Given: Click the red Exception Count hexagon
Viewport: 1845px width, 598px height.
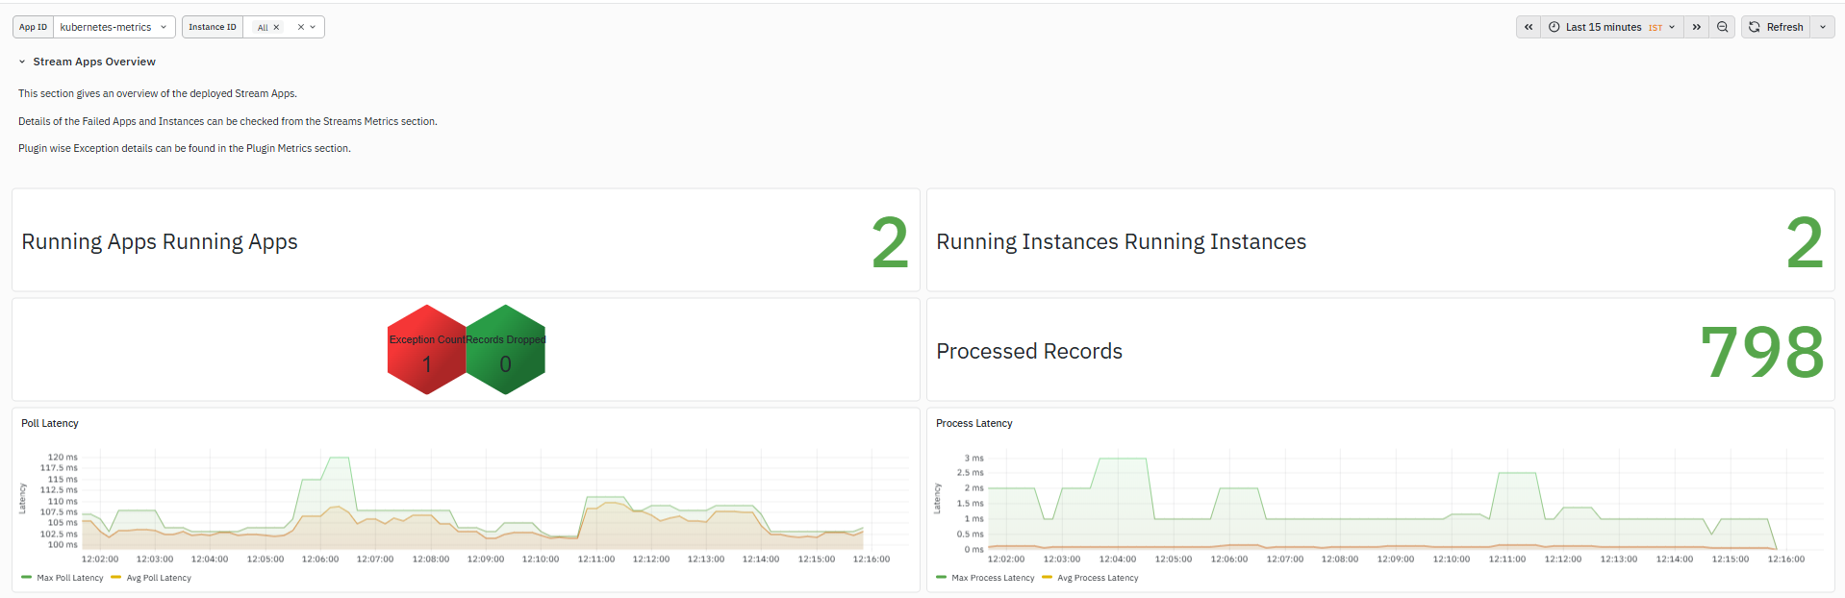Looking at the screenshot, I should pyautogui.click(x=426, y=350).
